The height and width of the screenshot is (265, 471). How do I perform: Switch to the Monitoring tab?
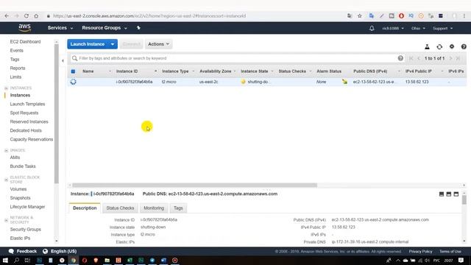[154, 208]
